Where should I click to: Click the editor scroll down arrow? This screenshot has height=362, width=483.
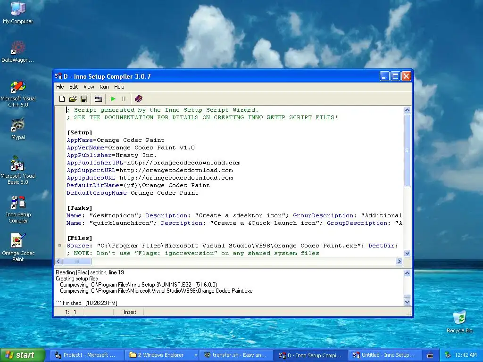click(x=407, y=253)
